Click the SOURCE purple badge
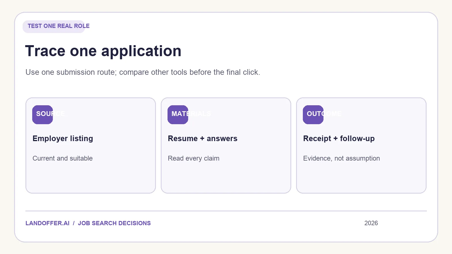The height and width of the screenshot is (254, 452). (42, 115)
